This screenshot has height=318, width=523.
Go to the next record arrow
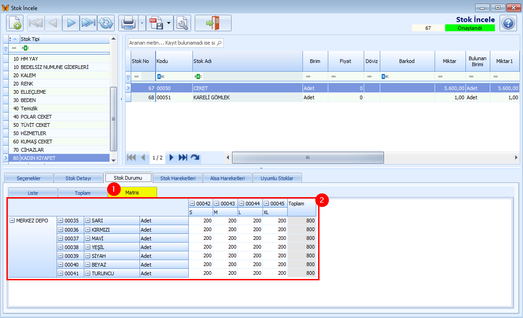click(70, 23)
